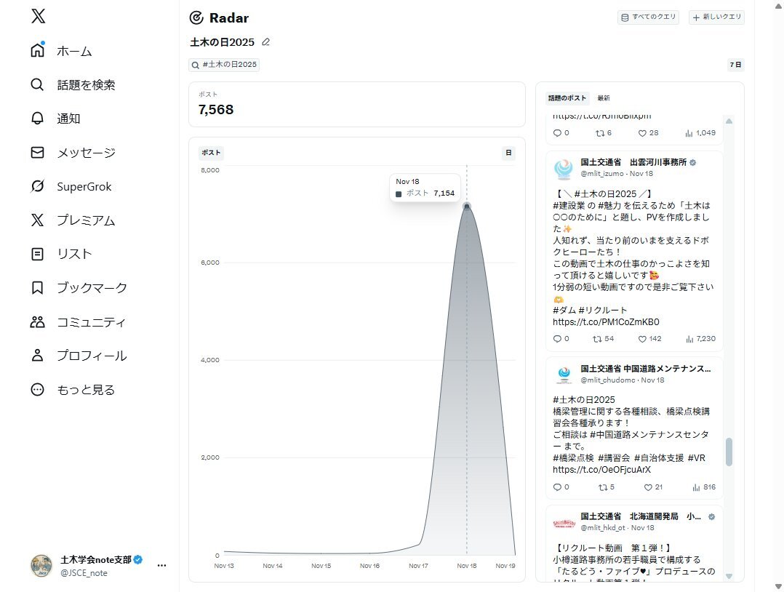Click the 新しいクエリ button
The width and height of the screenshot is (784, 592).
[716, 17]
